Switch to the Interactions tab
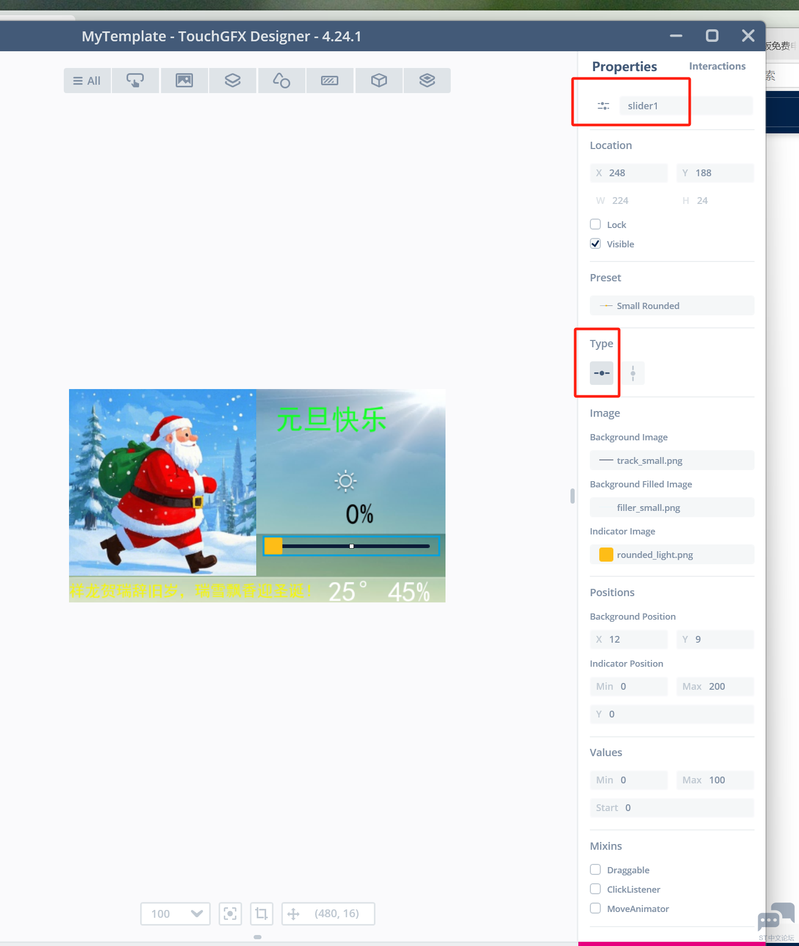799x946 pixels. click(717, 66)
